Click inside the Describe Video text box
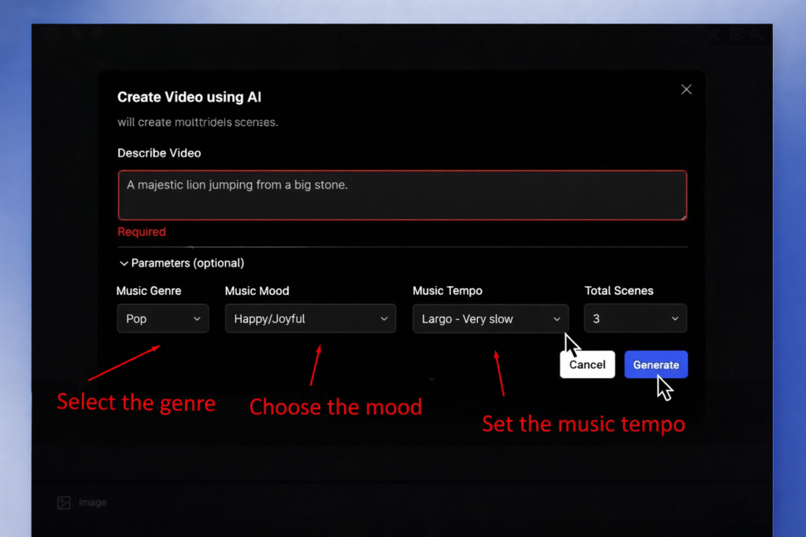This screenshot has height=537, width=806. (x=401, y=195)
